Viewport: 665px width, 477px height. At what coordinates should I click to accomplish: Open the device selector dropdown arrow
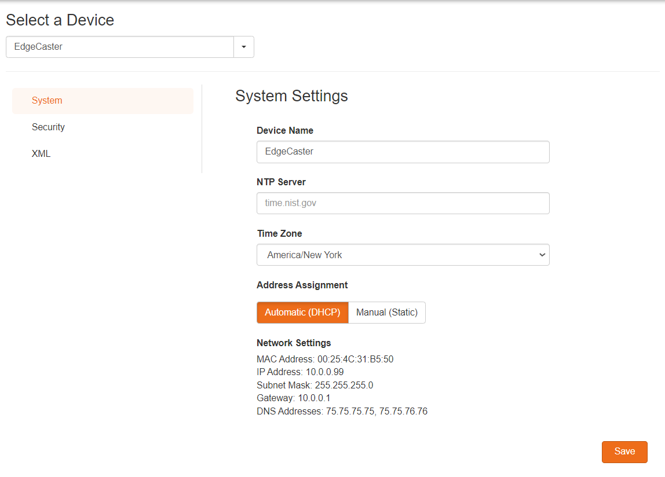pos(244,47)
